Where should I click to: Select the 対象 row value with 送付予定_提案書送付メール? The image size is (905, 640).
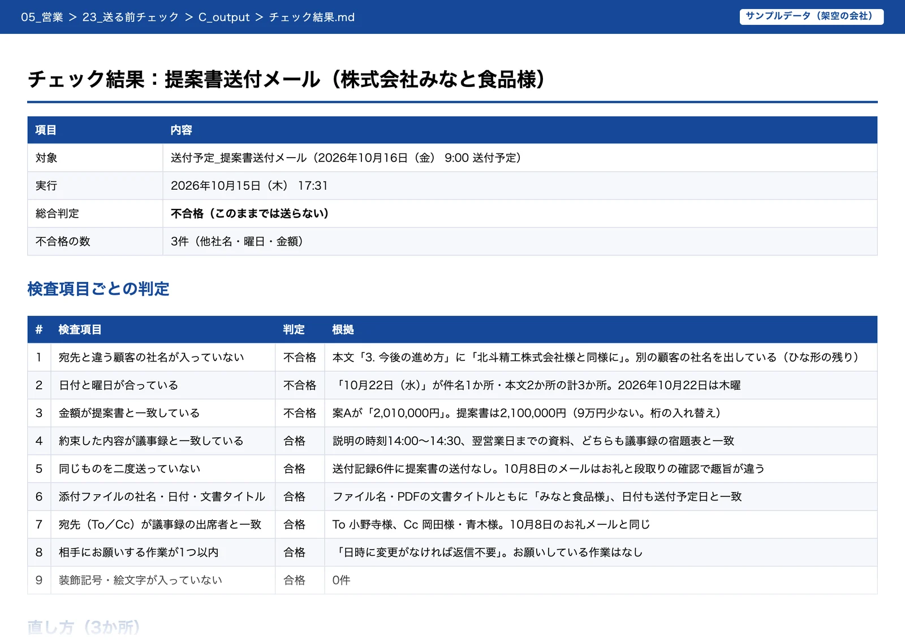click(346, 158)
